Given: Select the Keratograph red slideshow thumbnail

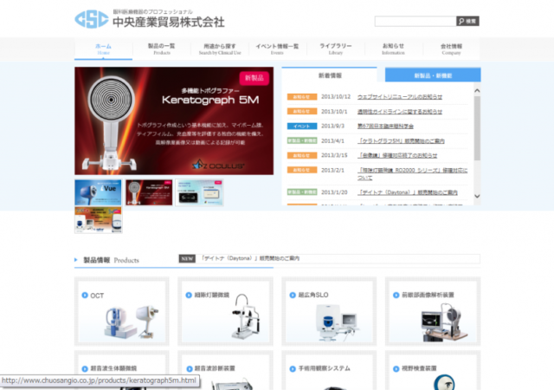Looking at the screenshot, I should [149, 192].
